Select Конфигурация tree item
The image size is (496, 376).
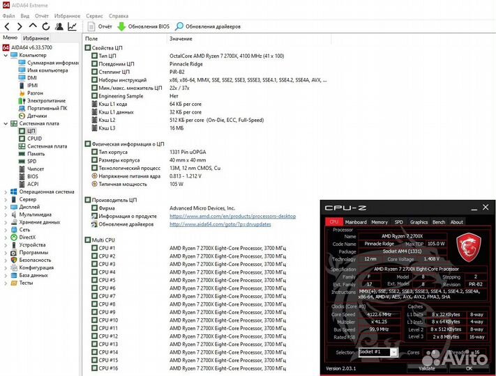pos(32,267)
